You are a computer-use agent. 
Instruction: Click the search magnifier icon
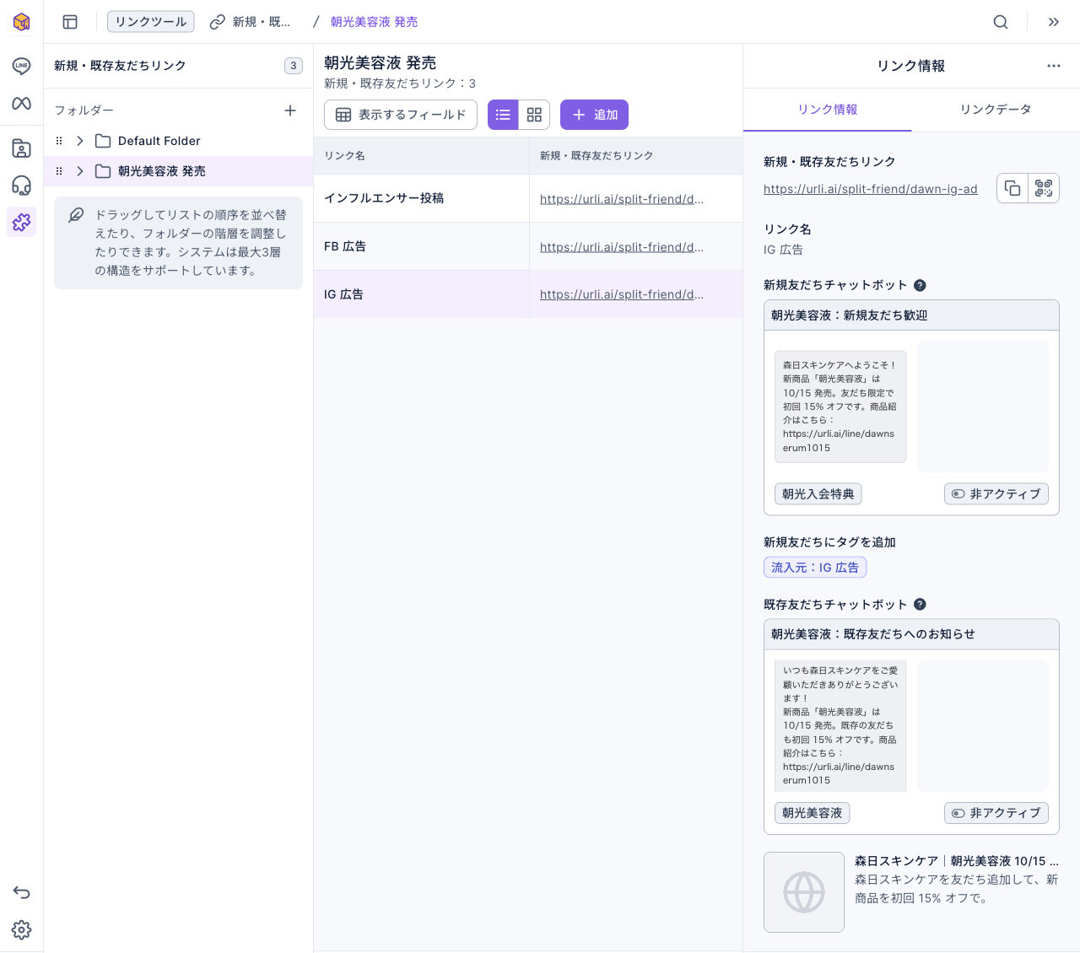pos(1001,22)
